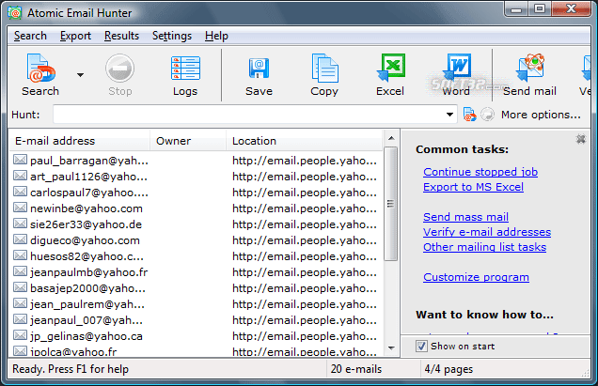Viewport: 598px width, 386px height.
Task: Open the Other mailing list tasks link
Action: [485, 247]
